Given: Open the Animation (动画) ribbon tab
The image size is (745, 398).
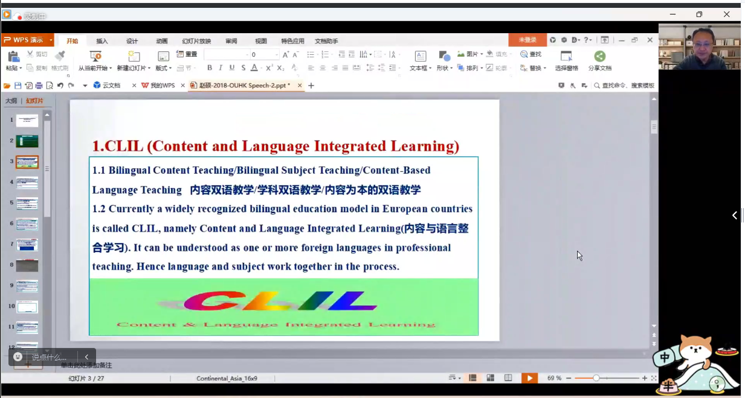Looking at the screenshot, I should coord(162,41).
